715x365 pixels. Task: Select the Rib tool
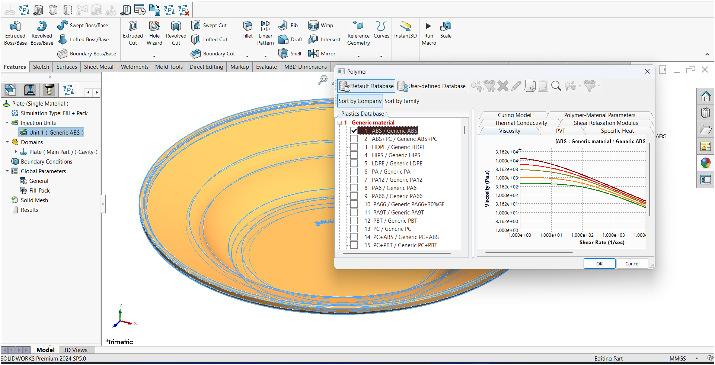[x=288, y=25]
